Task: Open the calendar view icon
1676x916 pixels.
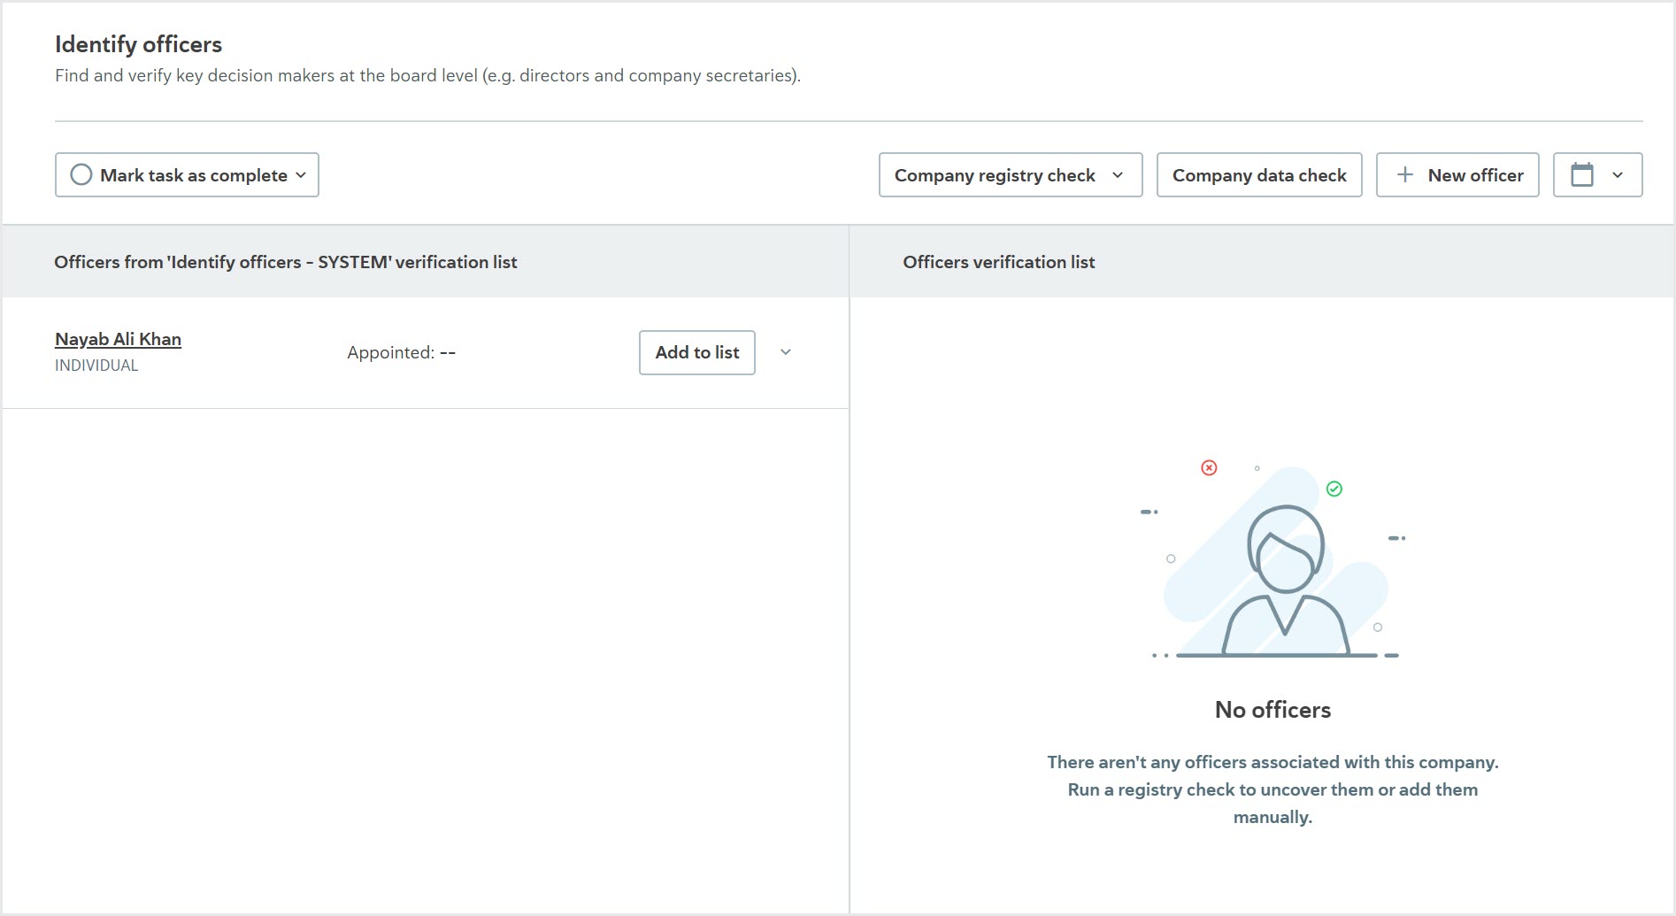Action: pyautogui.click(x=1583, y=174)
